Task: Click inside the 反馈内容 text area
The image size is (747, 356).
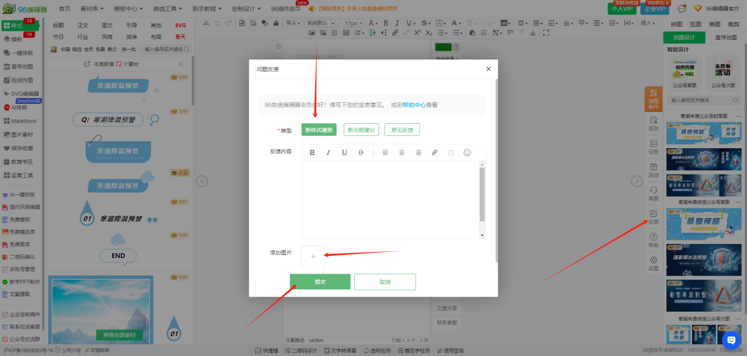Action: (389, 198)
